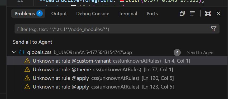Collapse the globals.css problems group
Image resolution: width=228 pixels, height=99 pixels.
coord(14,52)
